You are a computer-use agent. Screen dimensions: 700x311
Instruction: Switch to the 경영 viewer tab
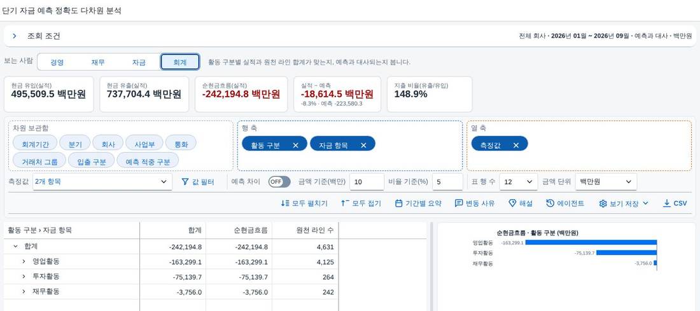pos(57,62)
